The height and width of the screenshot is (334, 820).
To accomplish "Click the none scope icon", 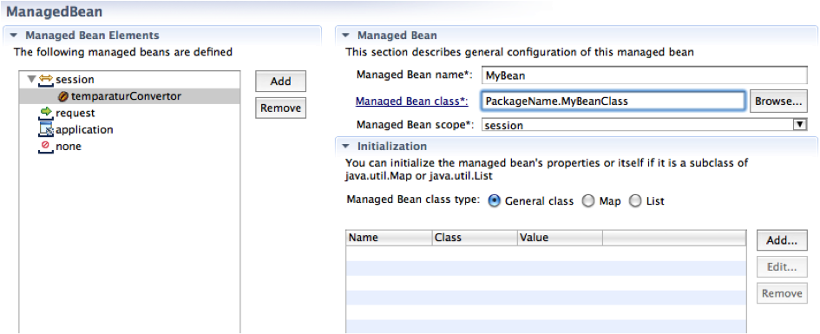I will click(46, 146).
